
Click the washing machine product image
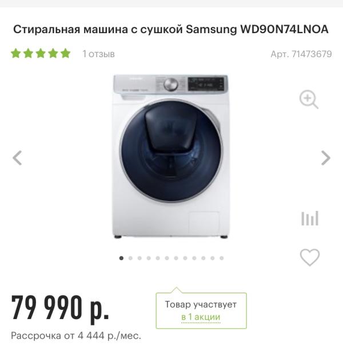pos(171,156)
